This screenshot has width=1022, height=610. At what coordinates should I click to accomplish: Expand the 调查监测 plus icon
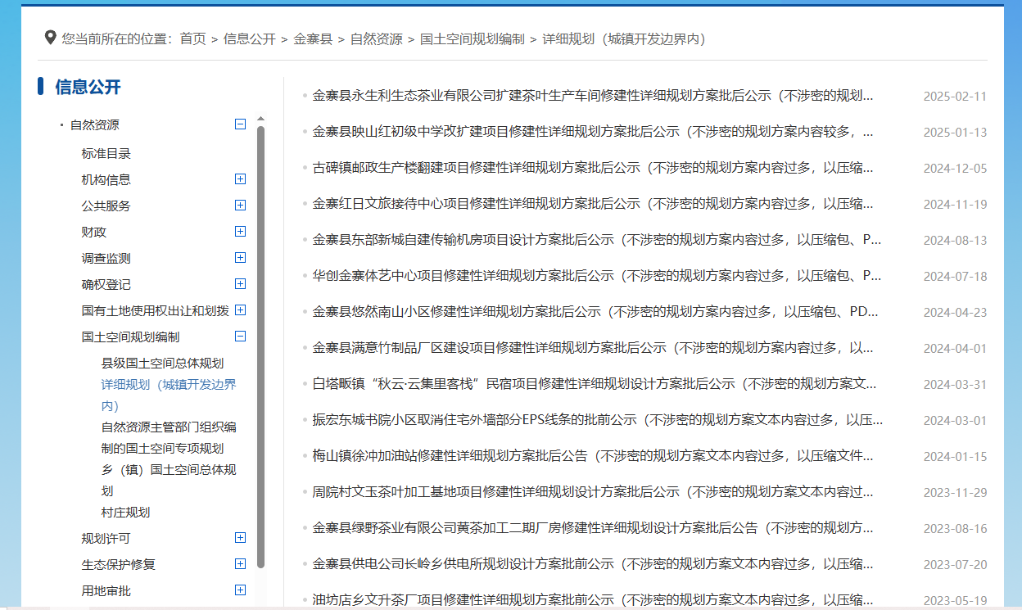[x=240, y=258]
